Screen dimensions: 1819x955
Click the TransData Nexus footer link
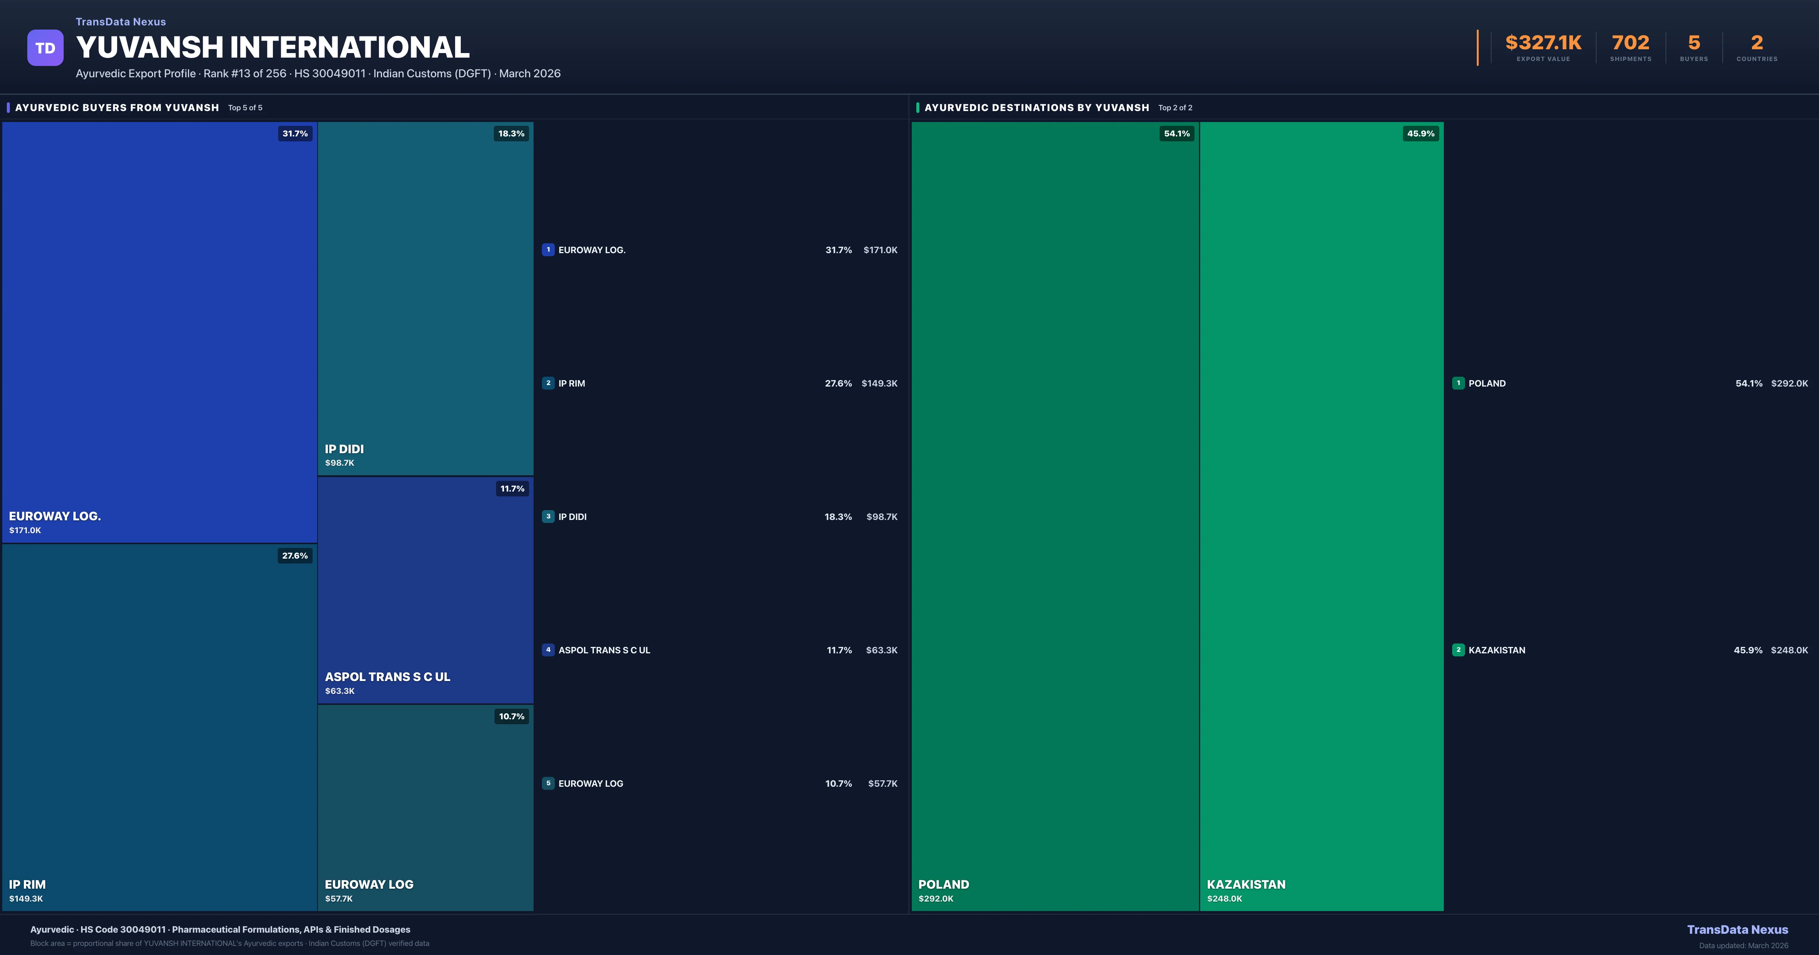(x=1737, y=930)
